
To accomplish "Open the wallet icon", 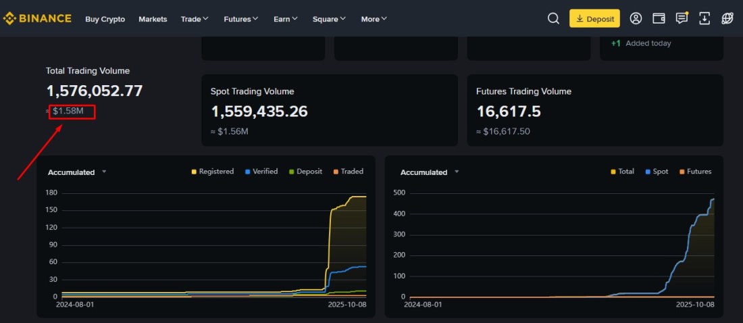I will coord(659,19).
